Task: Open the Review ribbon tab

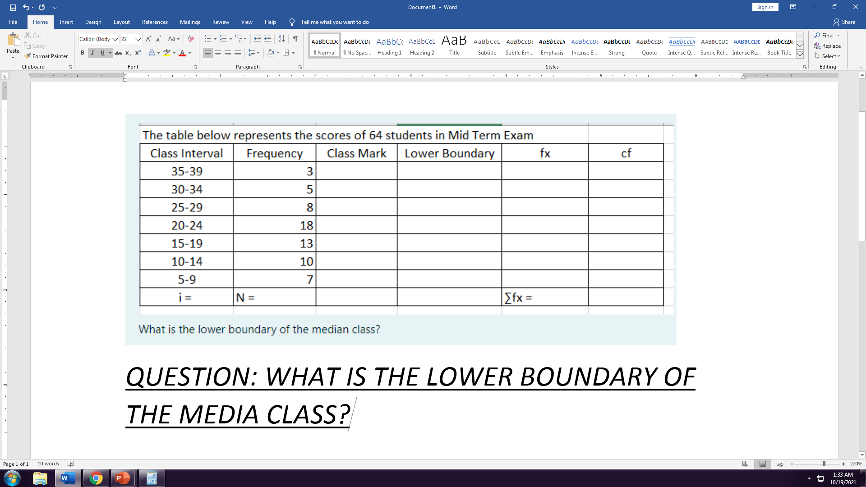Action: pyautogui.click(x=221, y=22)
